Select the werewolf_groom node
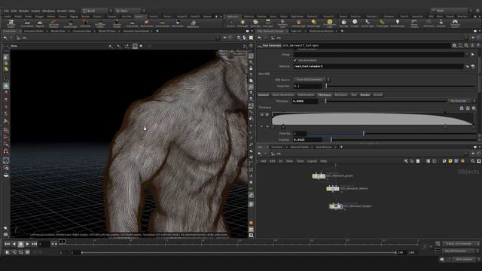 319,176
